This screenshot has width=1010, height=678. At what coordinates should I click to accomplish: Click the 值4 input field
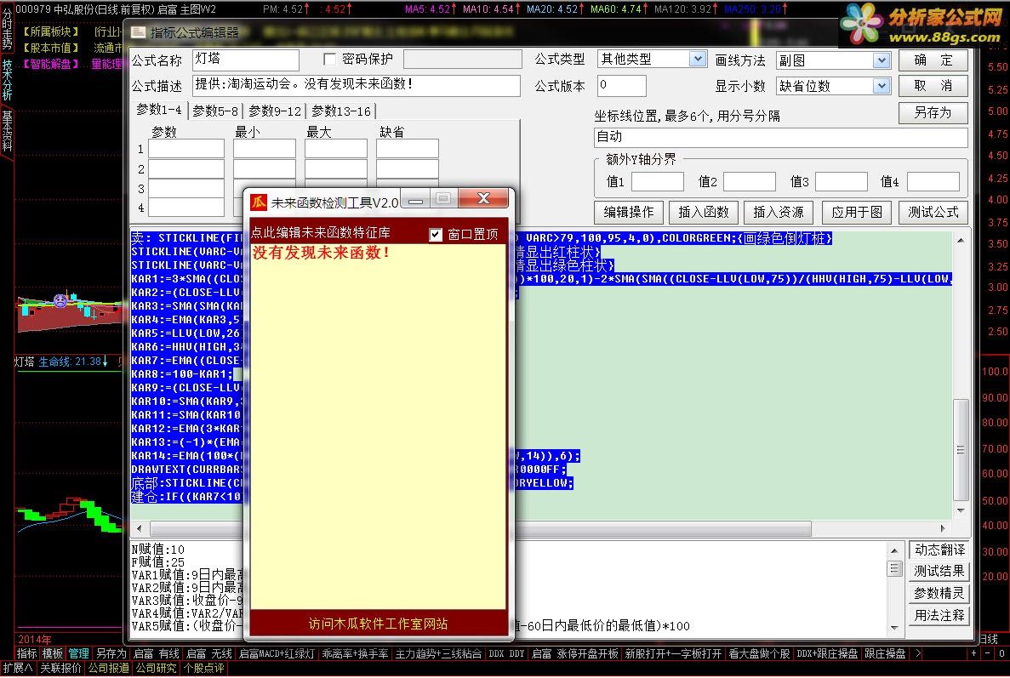pos(933,181)
